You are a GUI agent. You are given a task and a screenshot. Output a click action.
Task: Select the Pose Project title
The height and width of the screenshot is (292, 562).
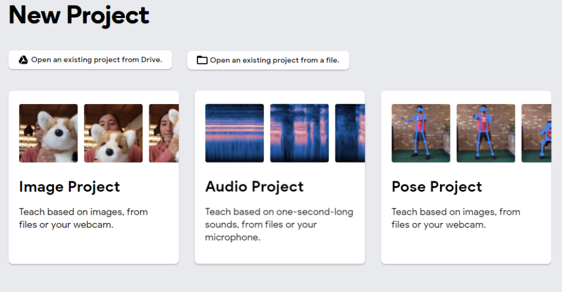point(437,187)
